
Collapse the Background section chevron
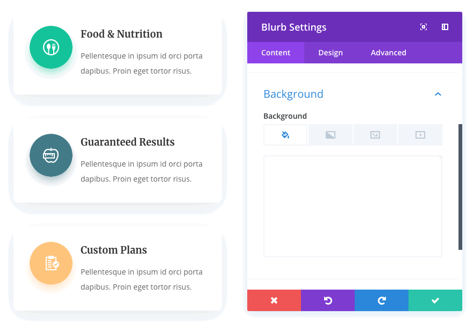(438, 95)
